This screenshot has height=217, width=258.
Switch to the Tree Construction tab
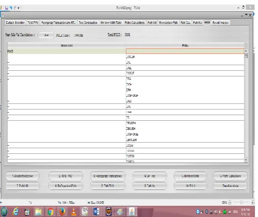(x=88, y=22)
